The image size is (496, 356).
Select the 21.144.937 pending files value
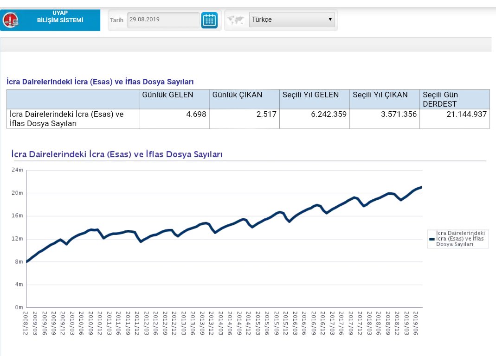pyautogui.click(x=467, y=114)
